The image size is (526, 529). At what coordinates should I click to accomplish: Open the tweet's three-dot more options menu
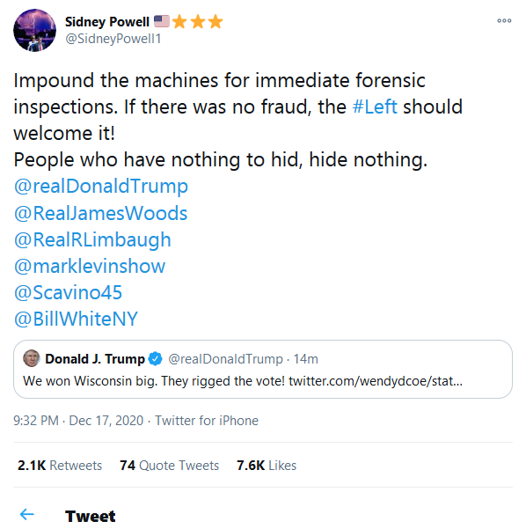(x=504, y=21)
